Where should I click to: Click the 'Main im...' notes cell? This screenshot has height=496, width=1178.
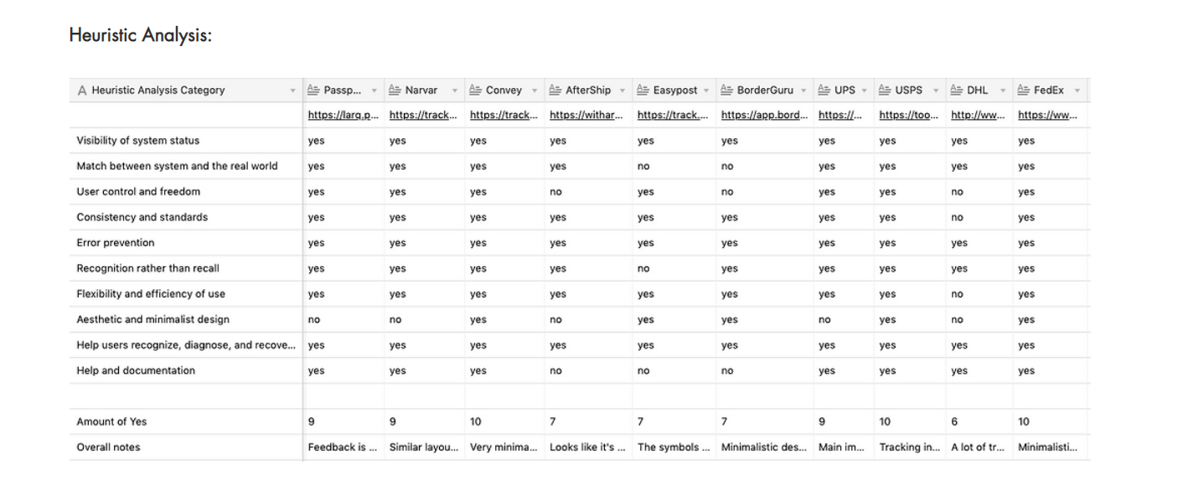(x=841, y=447)
